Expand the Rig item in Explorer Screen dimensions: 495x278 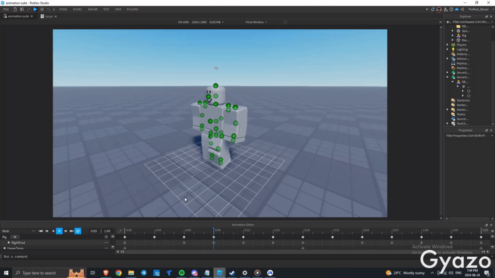coord(452,36)
